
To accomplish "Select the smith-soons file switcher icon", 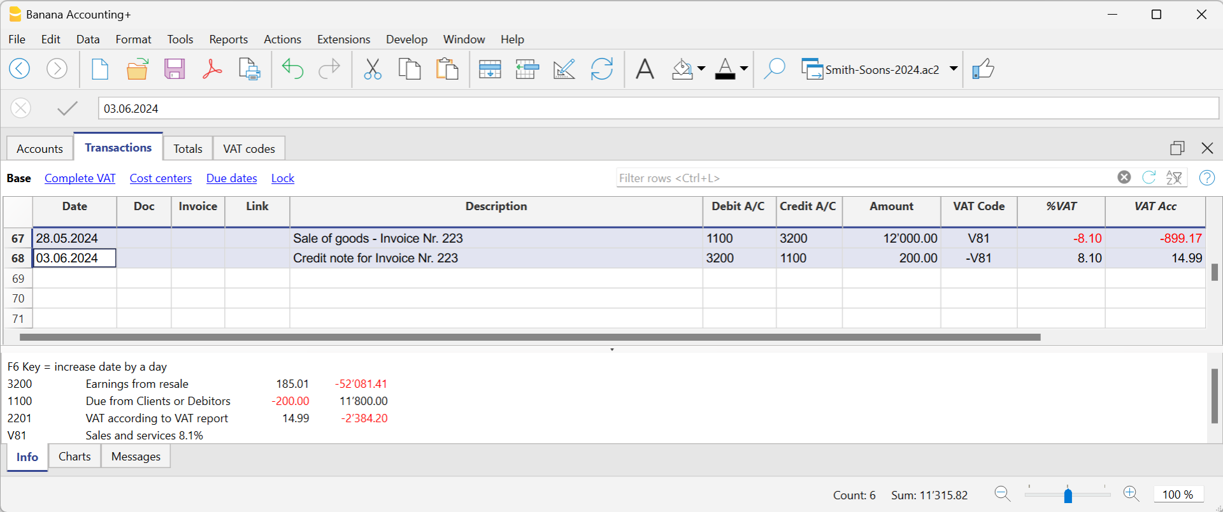I will pos(812,68).
